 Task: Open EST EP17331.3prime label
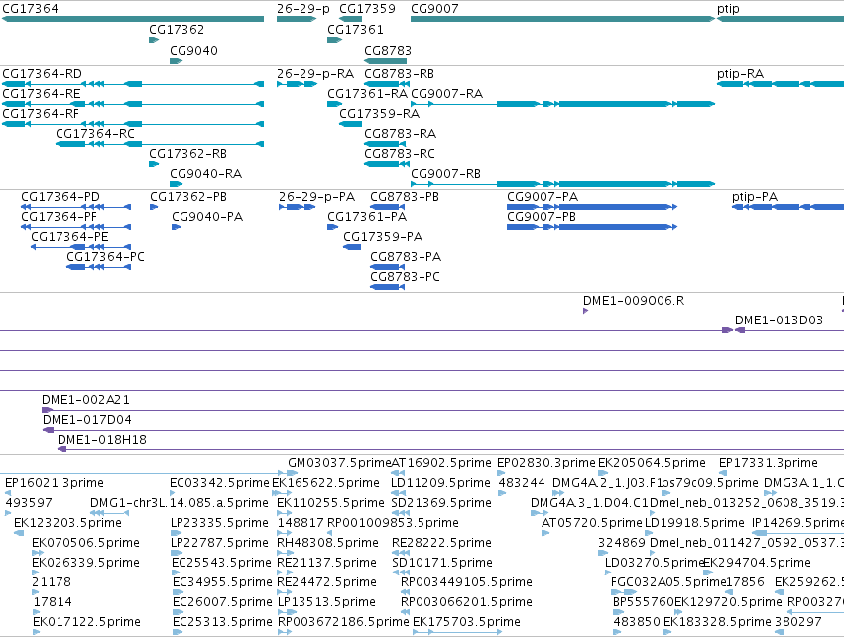click(x=769, y=463)
